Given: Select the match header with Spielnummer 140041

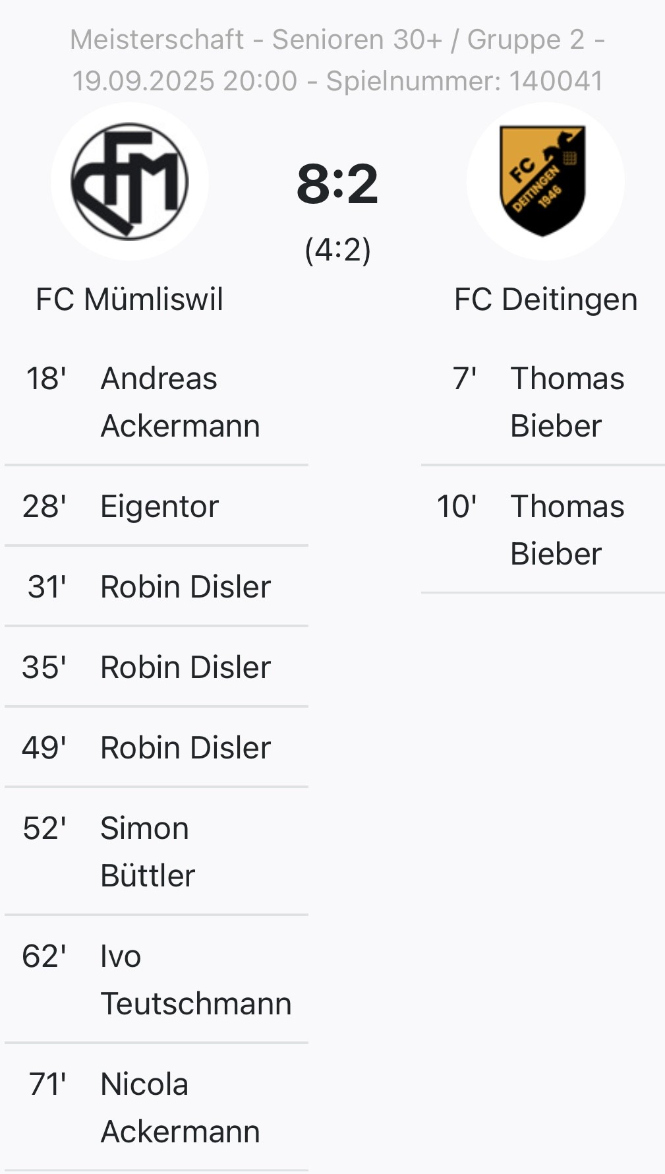Looking at the screenshot, I should click(x=337, y=60).
